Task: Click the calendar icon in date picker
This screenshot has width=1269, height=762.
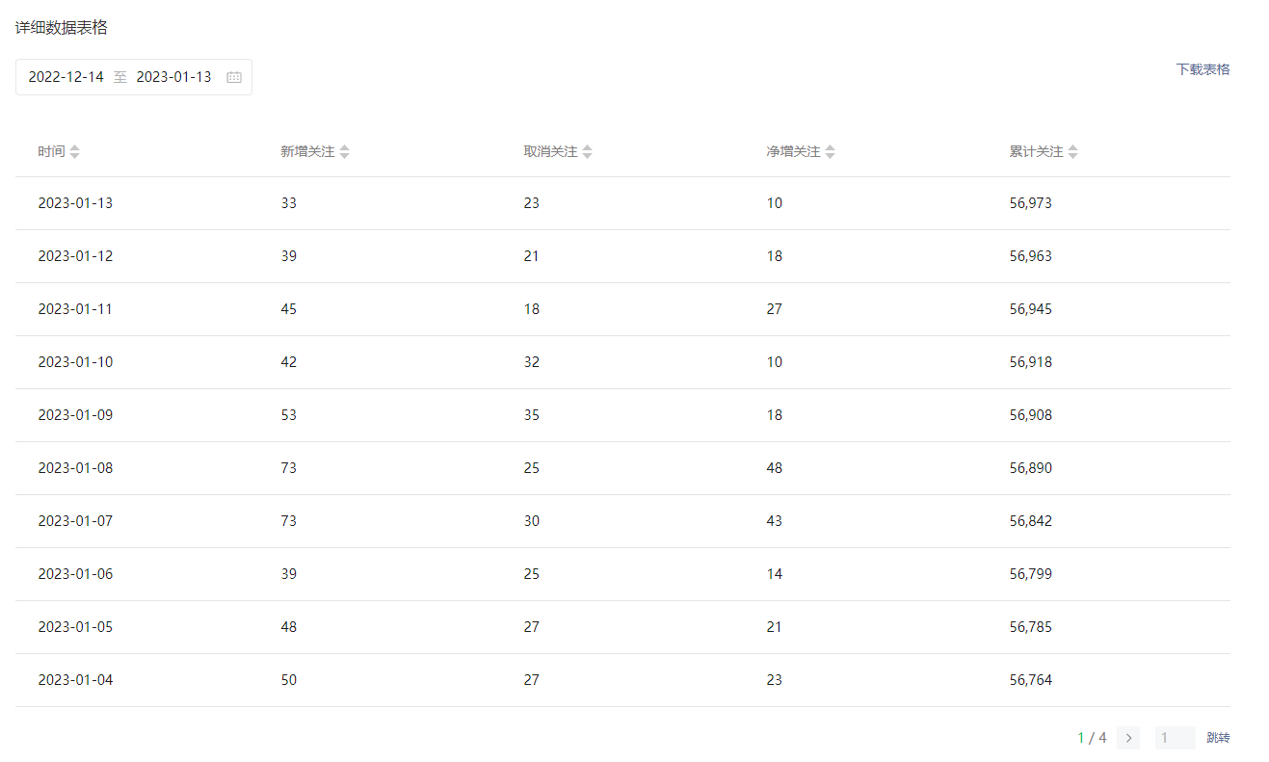Action: tap(234, 77)
